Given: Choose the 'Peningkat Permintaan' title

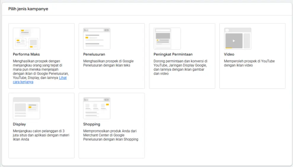Looking at the screenshot, I should click(x=173, y=54).
